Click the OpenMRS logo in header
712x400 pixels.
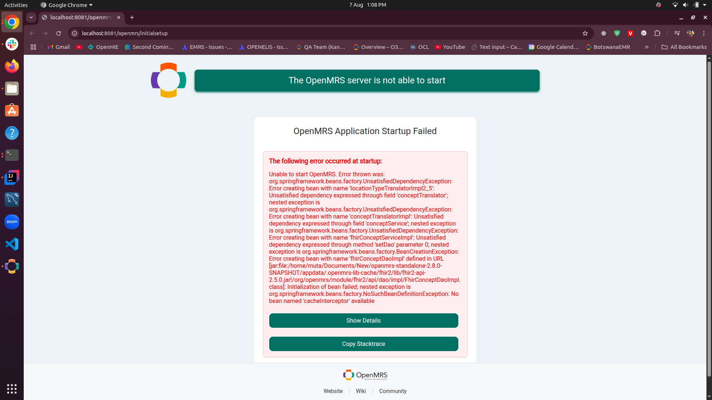168,80
